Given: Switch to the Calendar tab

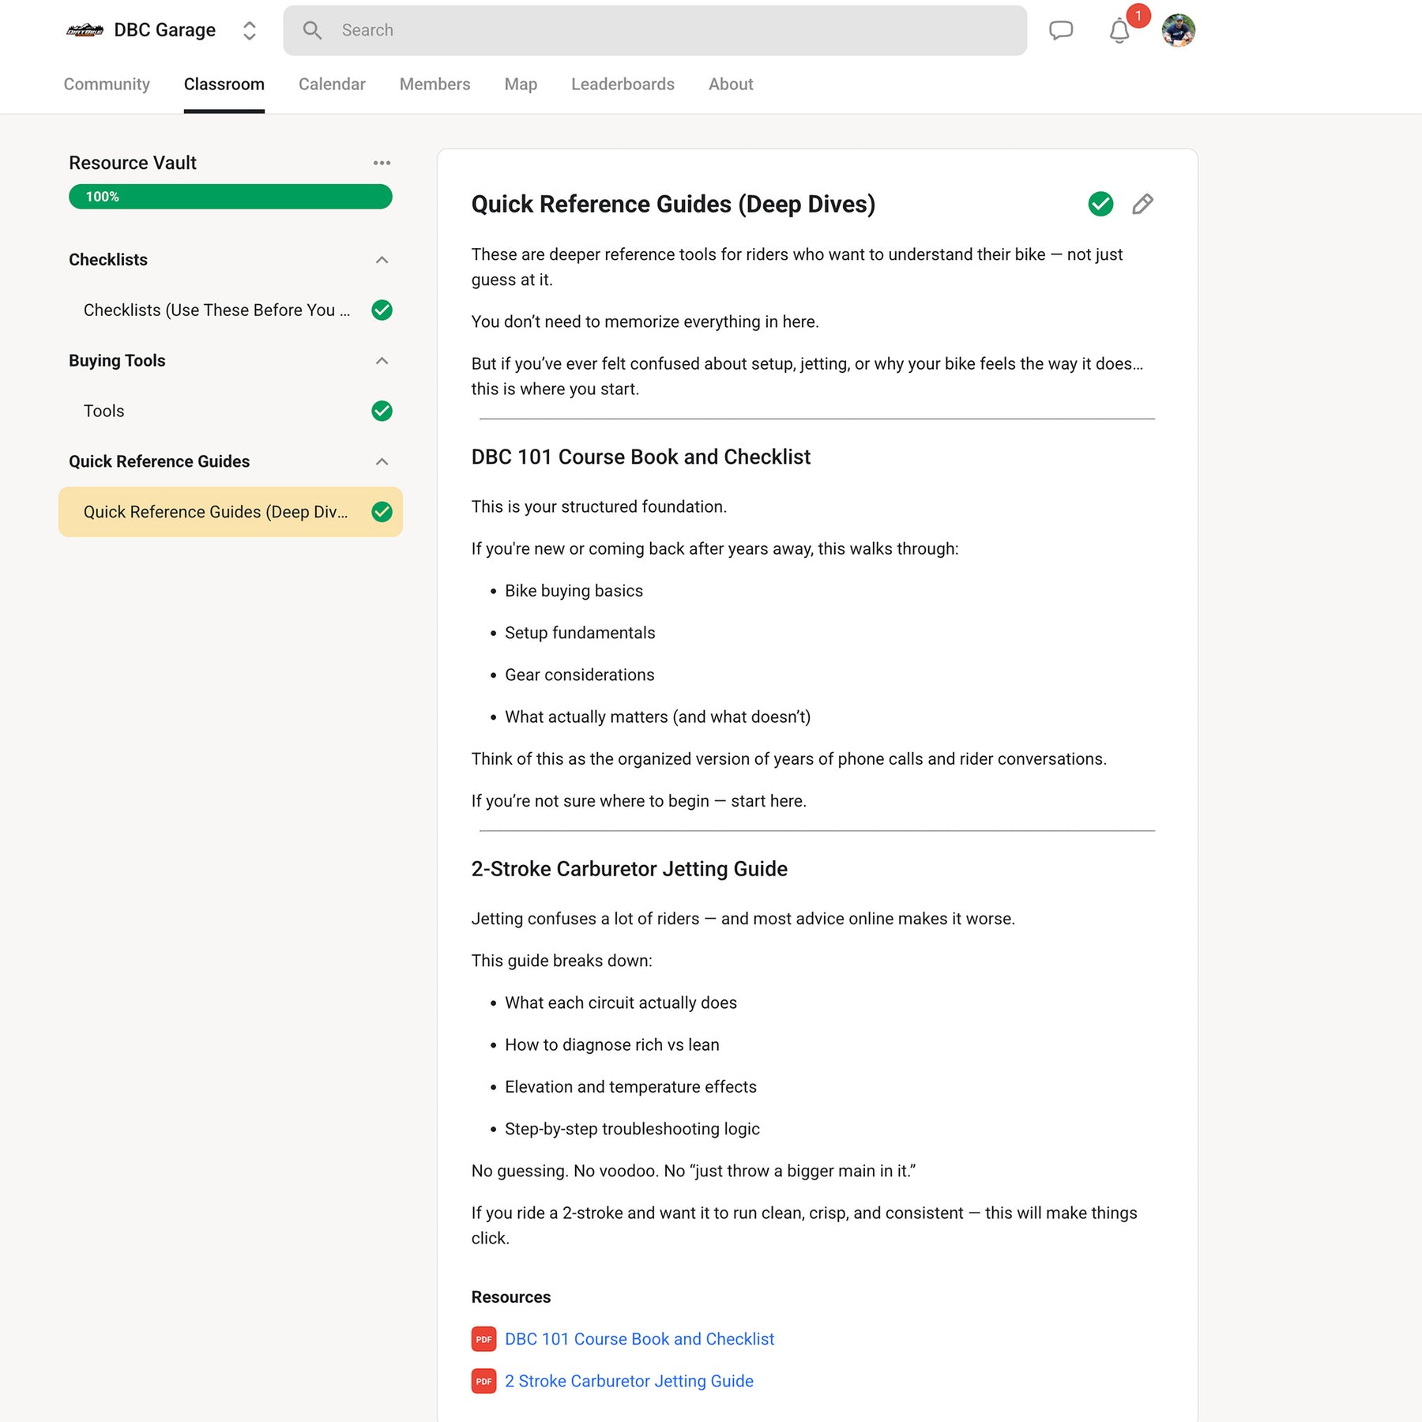Looking at the screenshot, I should point(332,85).
